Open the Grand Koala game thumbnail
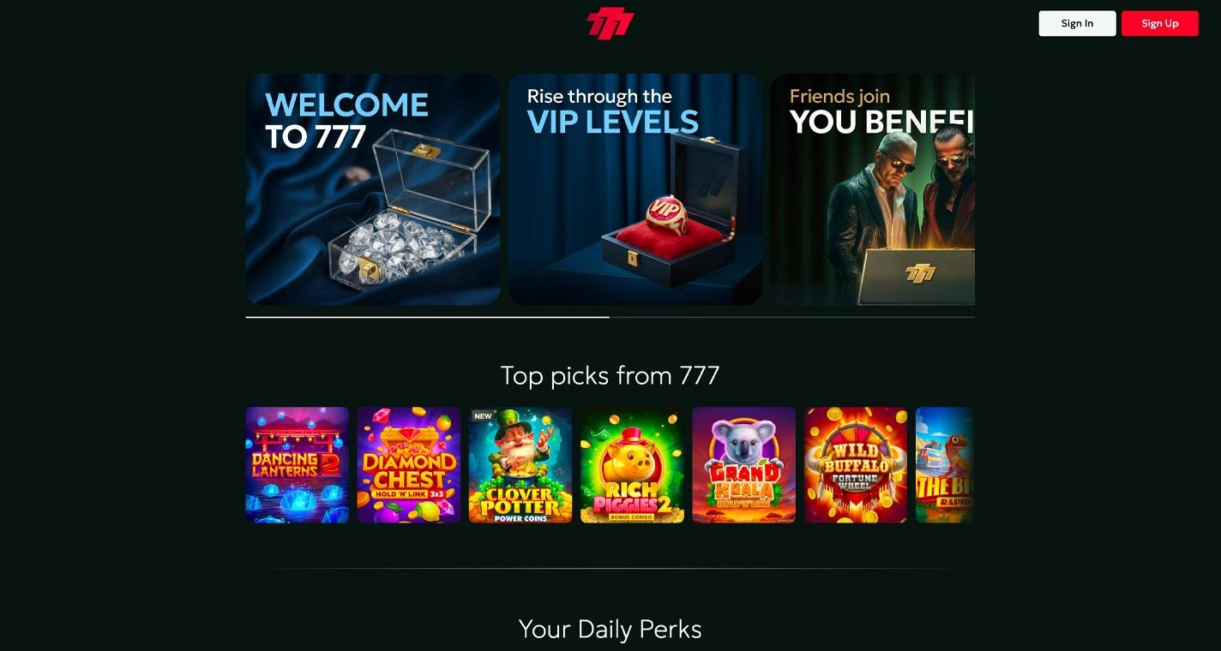Viewport: 1221px width, 651px height. (744, 465)
